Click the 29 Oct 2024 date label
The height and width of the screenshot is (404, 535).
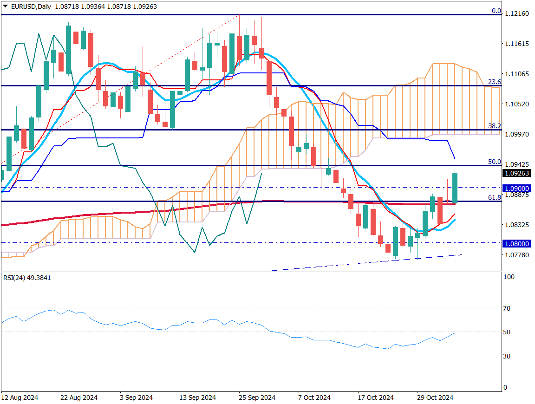435,397
